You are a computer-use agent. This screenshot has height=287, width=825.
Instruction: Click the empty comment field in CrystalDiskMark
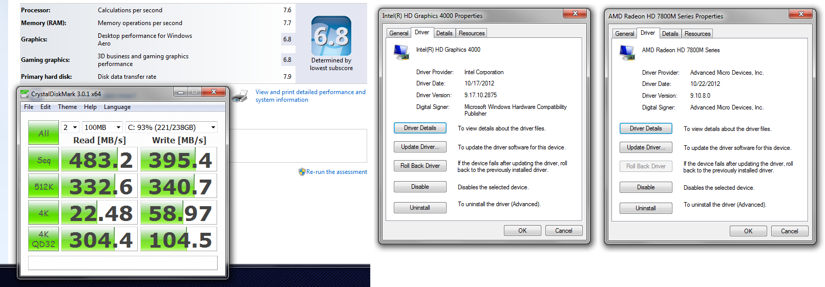click(x=123, y=263)
